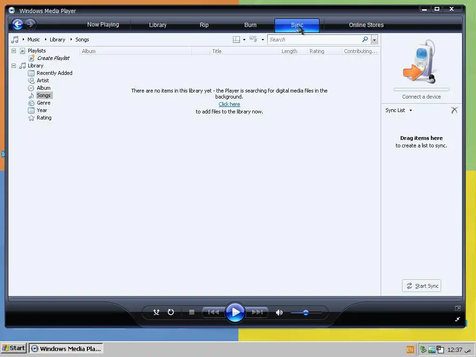The height and width of the screenshot is (357, 476).
Task: Sort by Length column header
Action: pyautogui.click(x=293, y=51)
